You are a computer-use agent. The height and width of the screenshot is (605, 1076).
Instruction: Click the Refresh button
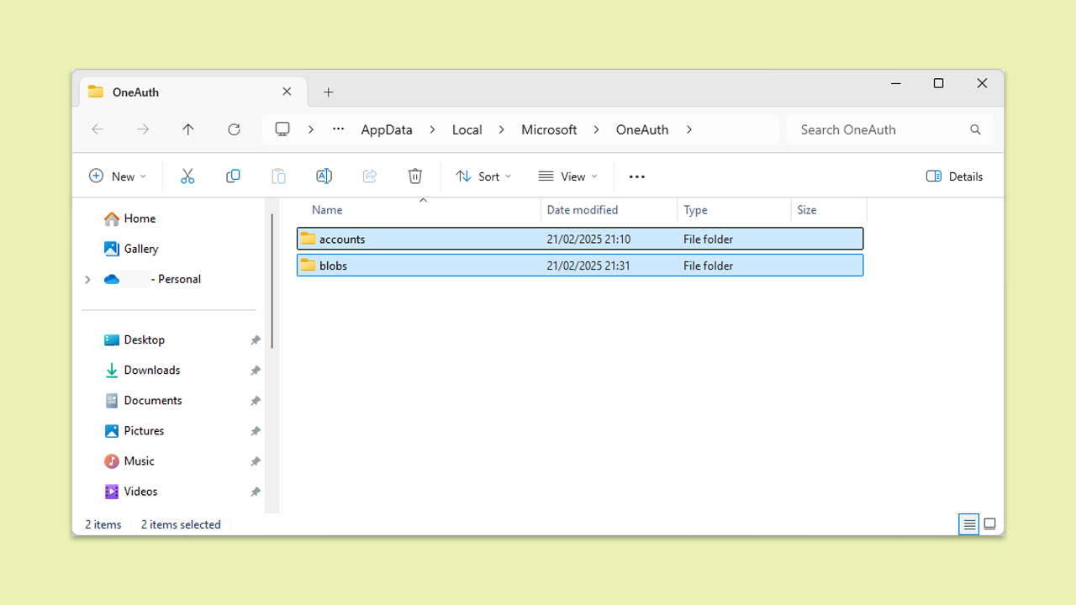pos(234,129)
